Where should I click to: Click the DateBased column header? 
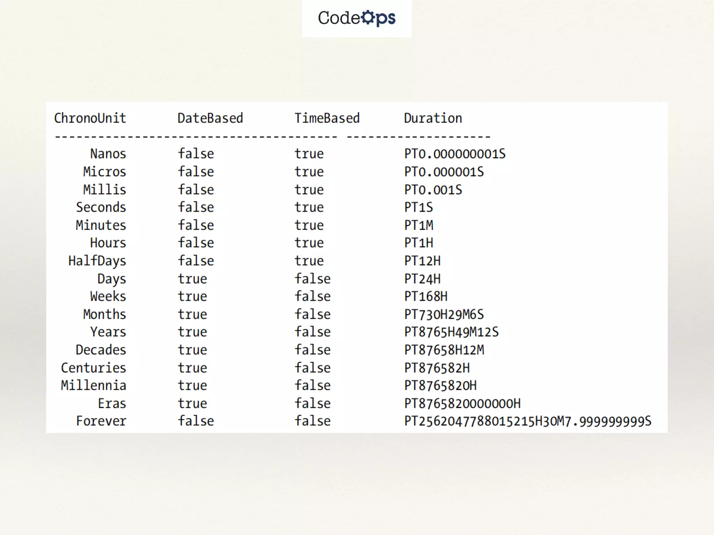pyautogui.click(x=210, y=118)
